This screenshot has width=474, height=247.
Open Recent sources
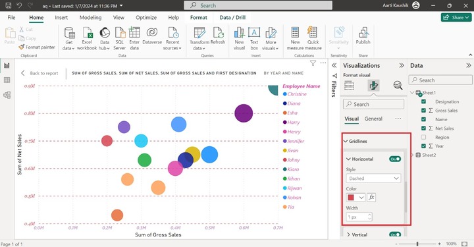pos(172,38)
